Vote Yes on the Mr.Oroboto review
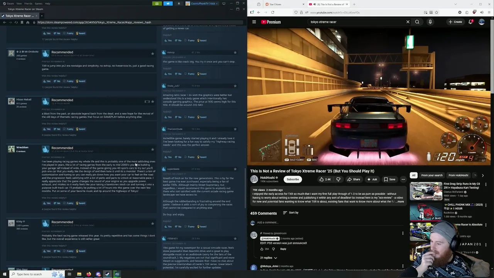 click(x=47, y=81)
